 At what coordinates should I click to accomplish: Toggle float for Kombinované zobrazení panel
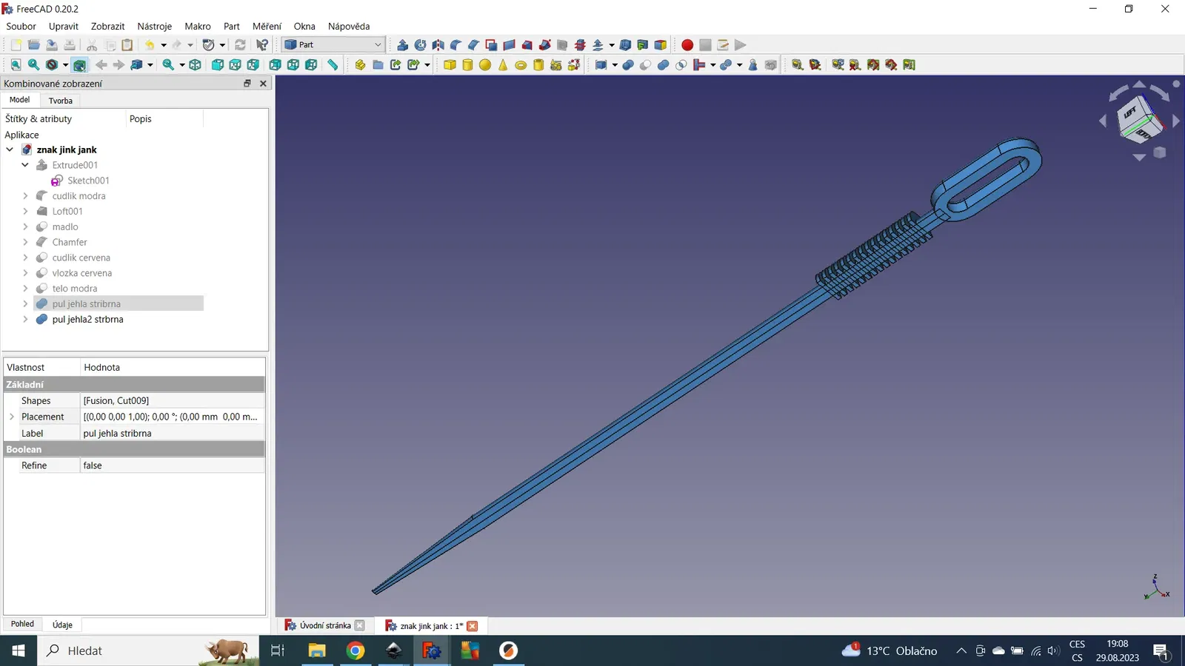247,84
